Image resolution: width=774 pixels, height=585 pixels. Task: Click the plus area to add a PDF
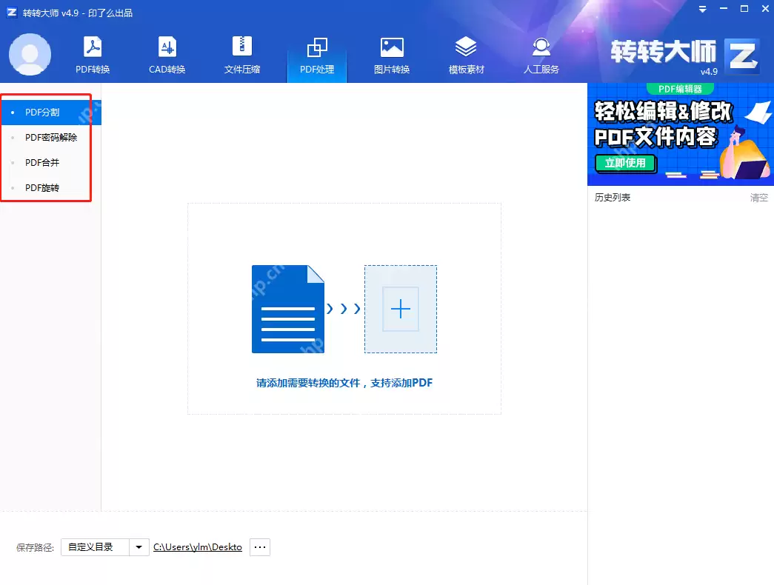pyautogui.click(x=400, y=309)
